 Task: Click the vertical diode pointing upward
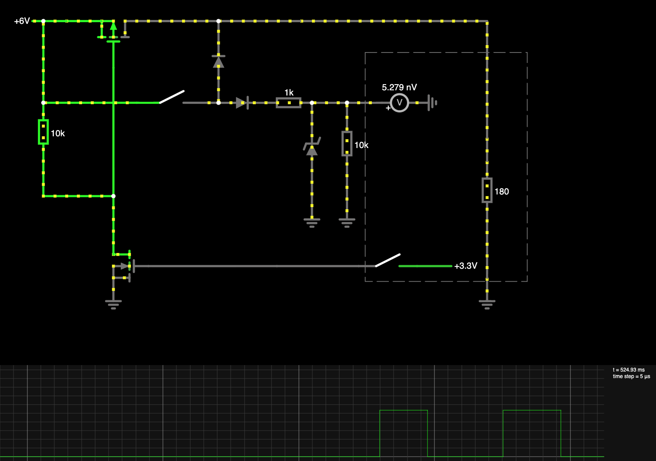[x=219, y=62]
